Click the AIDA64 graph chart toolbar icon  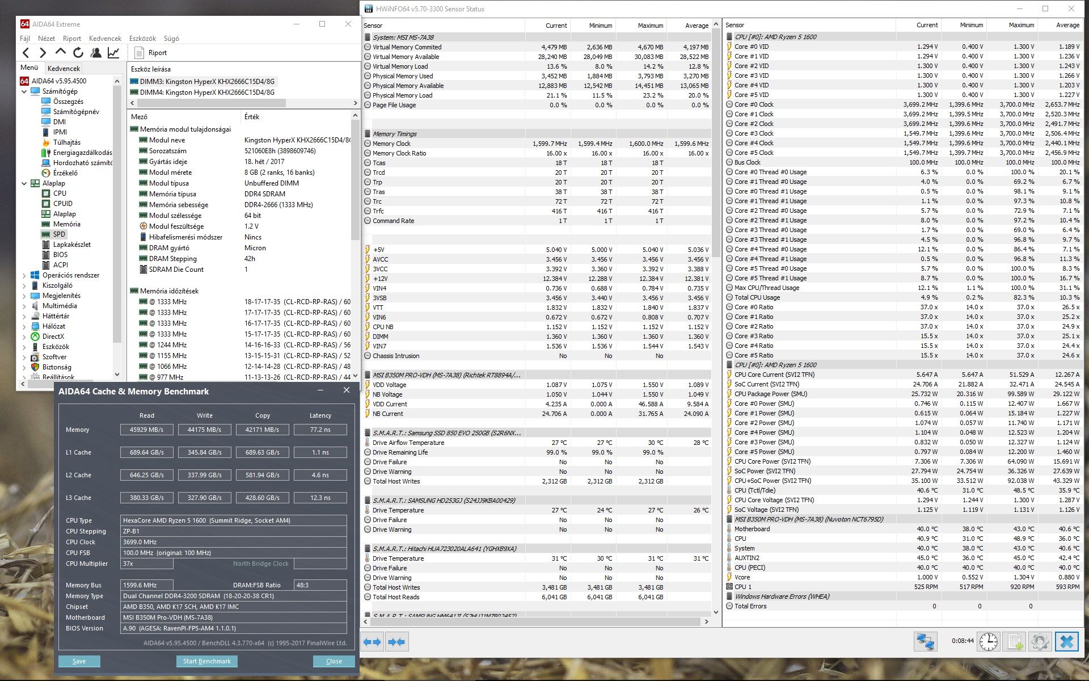pos(113,53)
